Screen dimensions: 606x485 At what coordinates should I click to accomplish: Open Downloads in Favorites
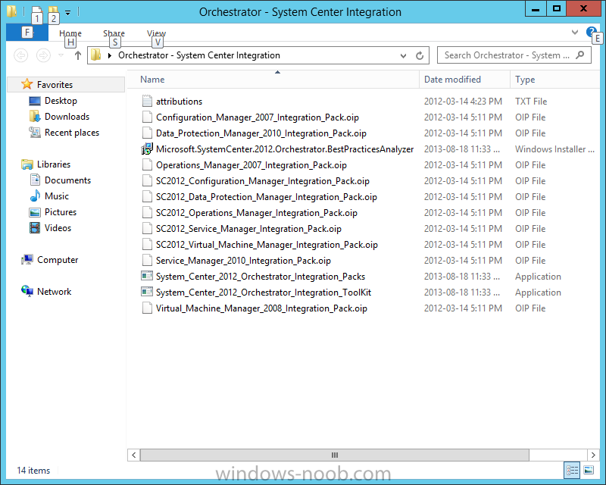[67, 117]
